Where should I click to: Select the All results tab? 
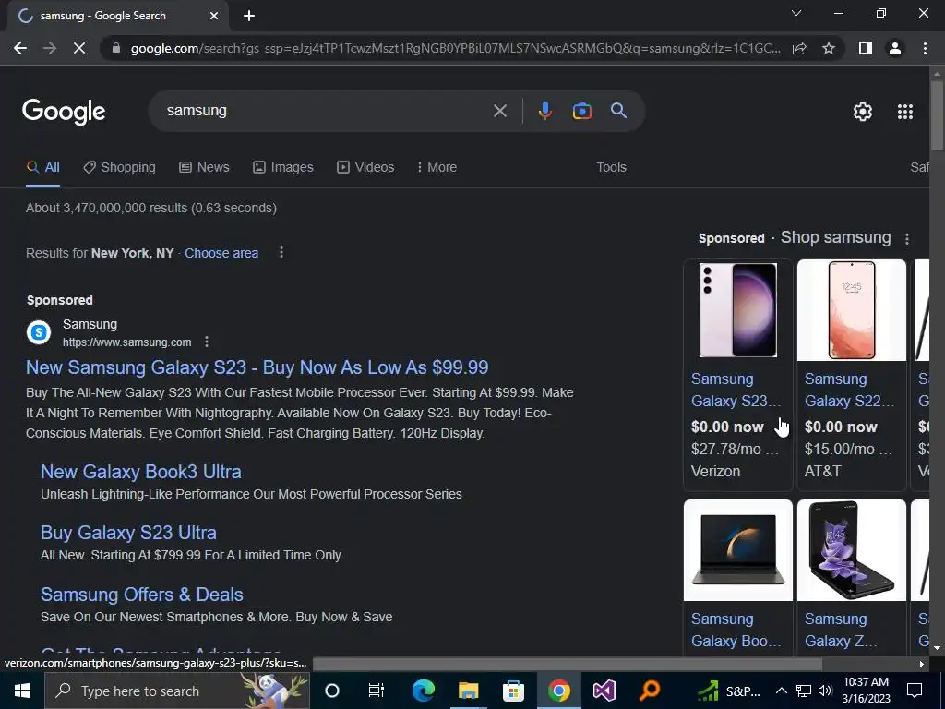pyautogui.click(x=42, y=167)
